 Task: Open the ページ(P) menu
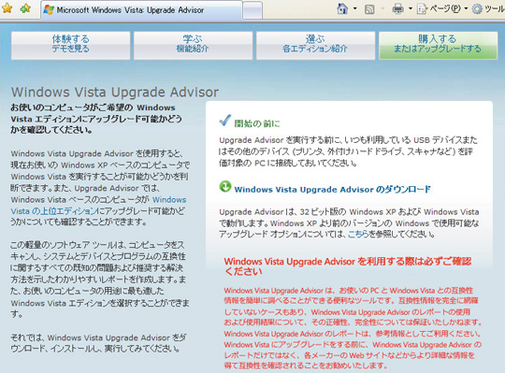click(442, 8)
